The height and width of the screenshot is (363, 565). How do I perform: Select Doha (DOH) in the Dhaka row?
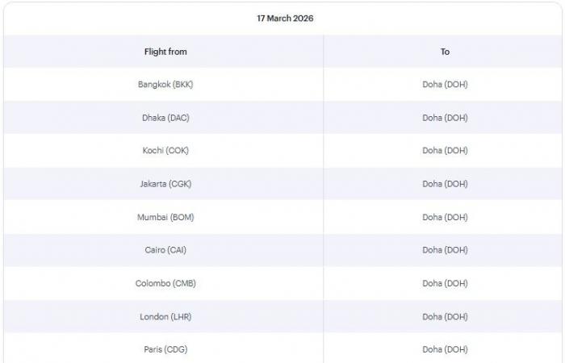445,118
